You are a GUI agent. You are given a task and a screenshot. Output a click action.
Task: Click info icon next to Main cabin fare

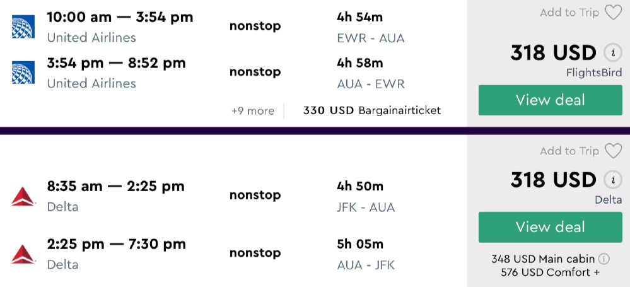604,259
